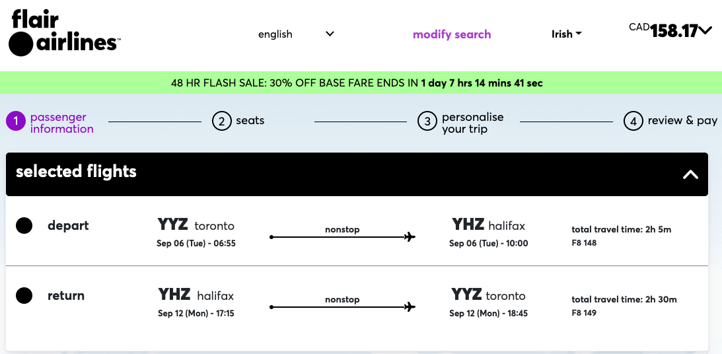Click the step 1 passenger information circle
The width and height of the screenshot is (722, 354).
point(16,122)
